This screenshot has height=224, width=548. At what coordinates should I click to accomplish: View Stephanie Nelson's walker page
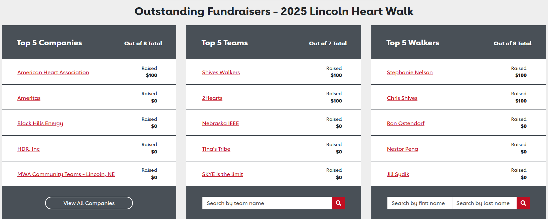[410, 73]
